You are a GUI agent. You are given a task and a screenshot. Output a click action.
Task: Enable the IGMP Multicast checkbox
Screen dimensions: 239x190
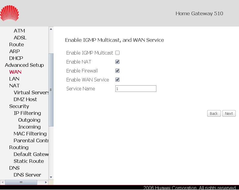pos(117,53)
